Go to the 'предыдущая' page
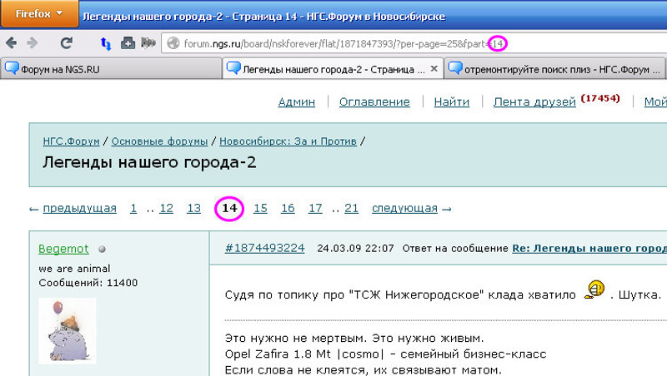The image size is (667, 376). coord(79,208)
